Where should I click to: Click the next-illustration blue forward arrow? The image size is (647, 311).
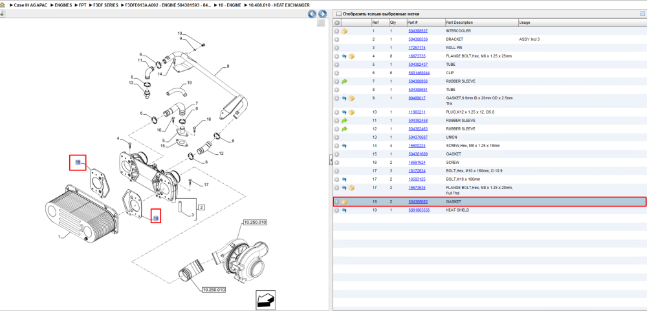point(322,14)
